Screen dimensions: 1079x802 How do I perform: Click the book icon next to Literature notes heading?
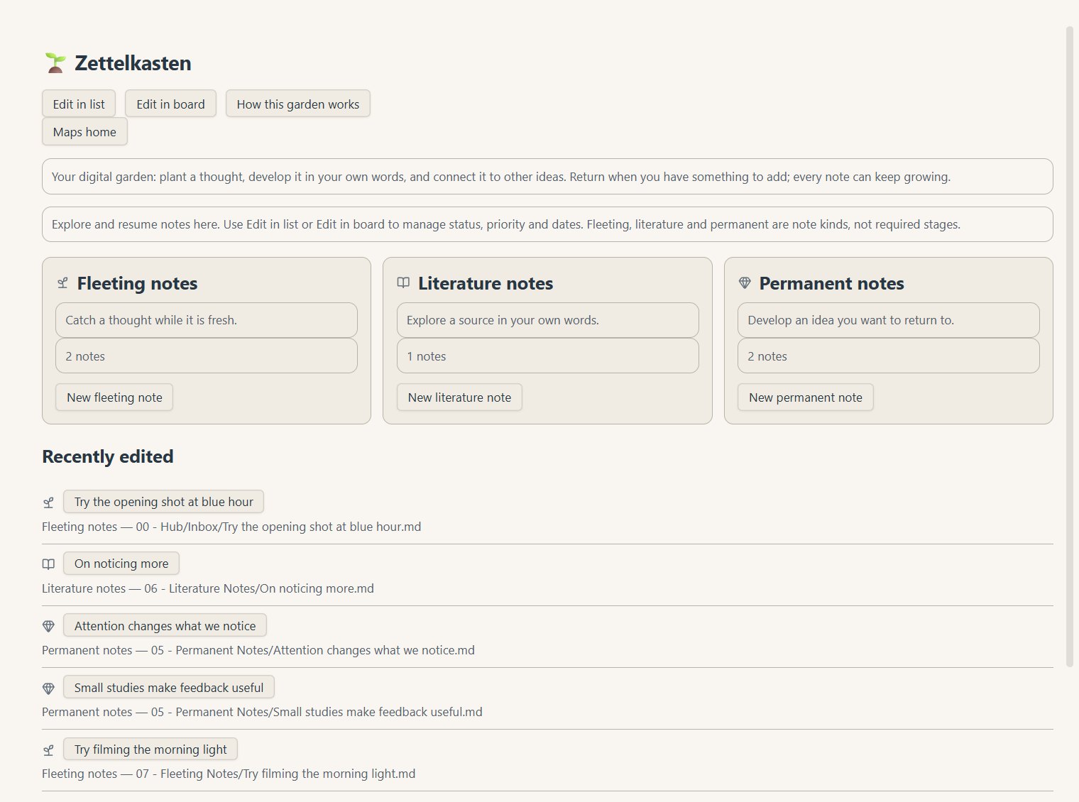[x=403, y=283]
